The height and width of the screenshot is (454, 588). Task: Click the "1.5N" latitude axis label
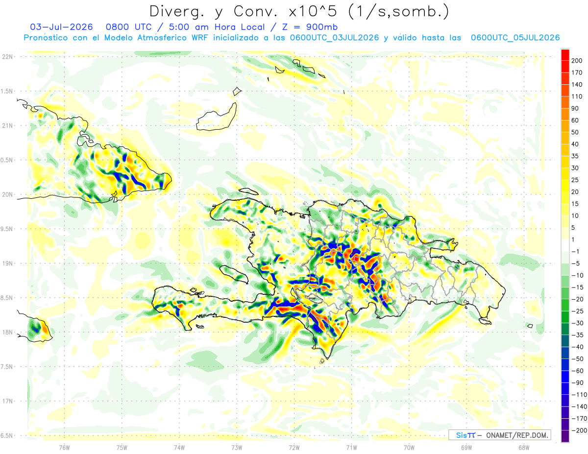pos(7,91)
